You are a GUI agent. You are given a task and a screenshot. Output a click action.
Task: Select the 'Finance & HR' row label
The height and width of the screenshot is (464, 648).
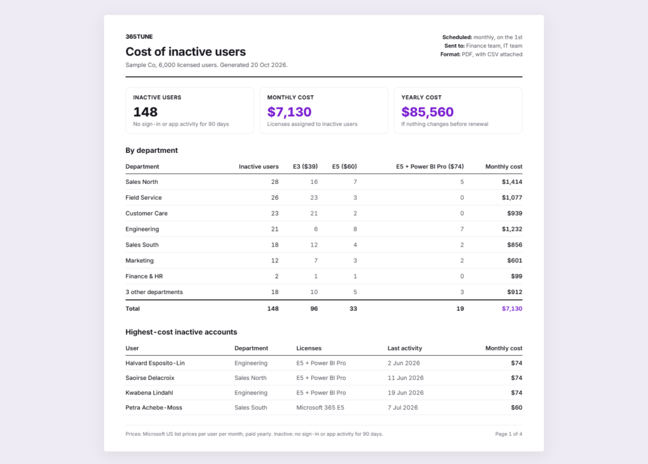tap(144, 276)
